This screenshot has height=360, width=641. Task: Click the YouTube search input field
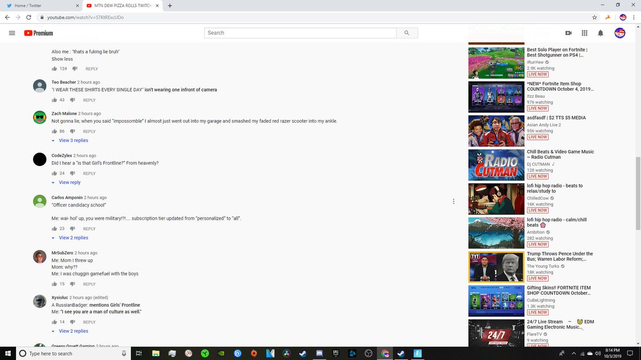click(x=300, y=33)
